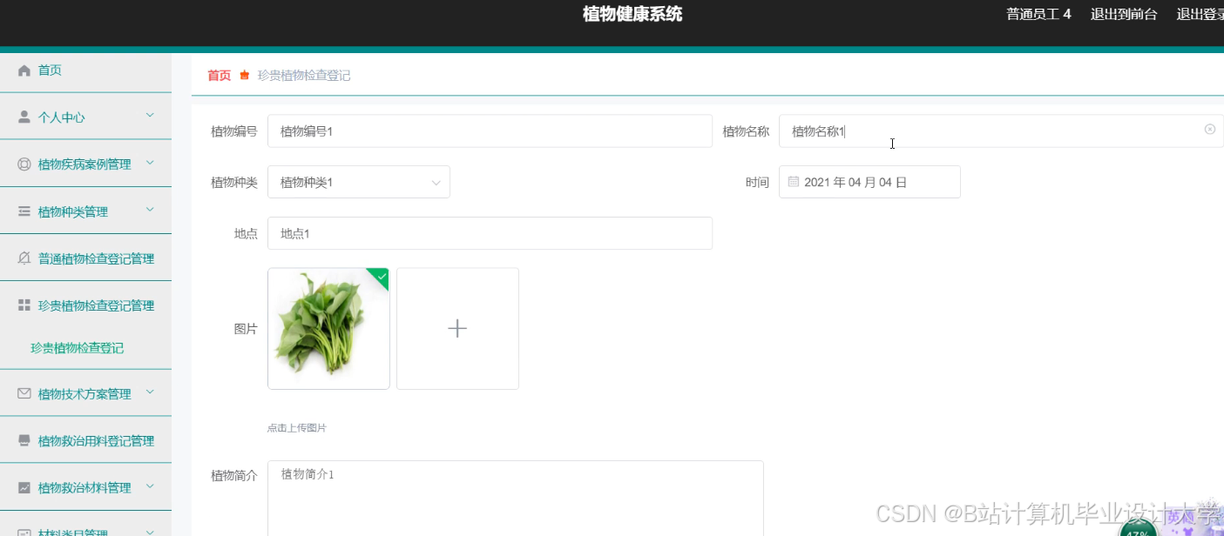Open the 植物种类 dropdown

[x=359, y=182]
